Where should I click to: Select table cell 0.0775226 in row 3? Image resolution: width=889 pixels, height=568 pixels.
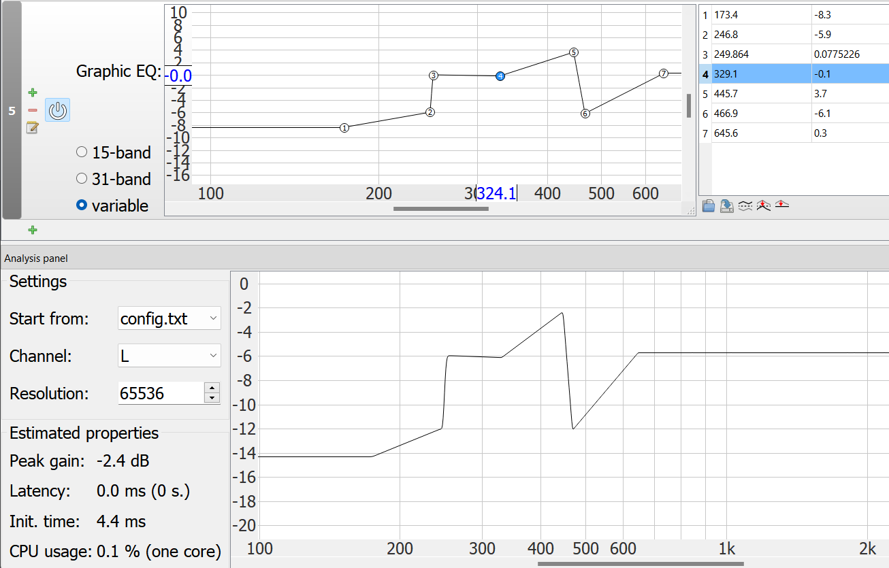pyautogui.click(x=850, y=54)
